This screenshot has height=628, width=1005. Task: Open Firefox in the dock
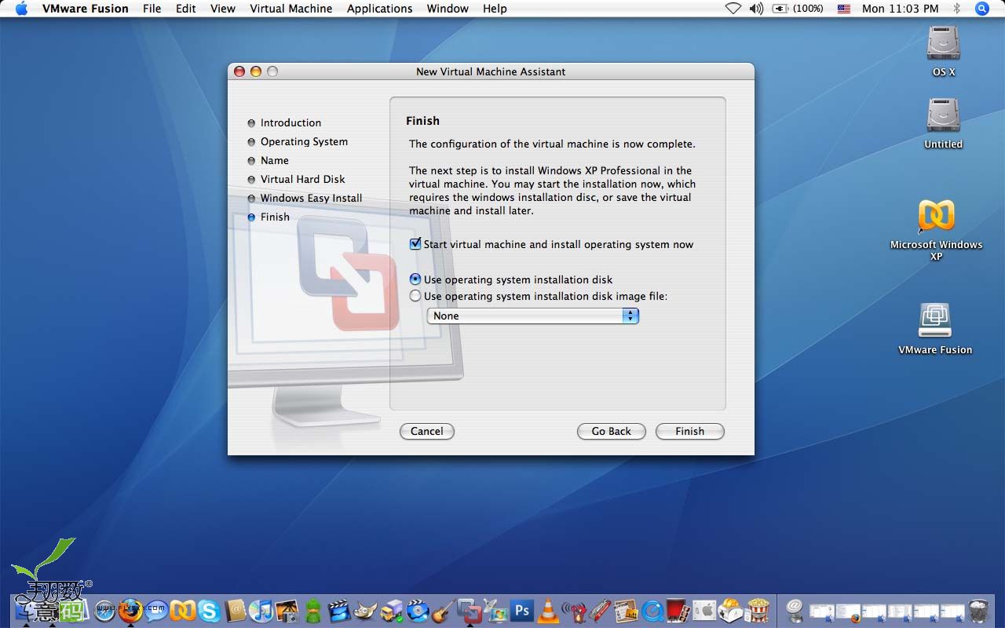[x=130, y=610]
